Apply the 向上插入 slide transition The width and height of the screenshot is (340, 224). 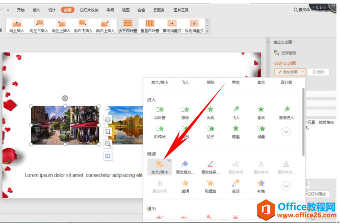pos(17,26)
